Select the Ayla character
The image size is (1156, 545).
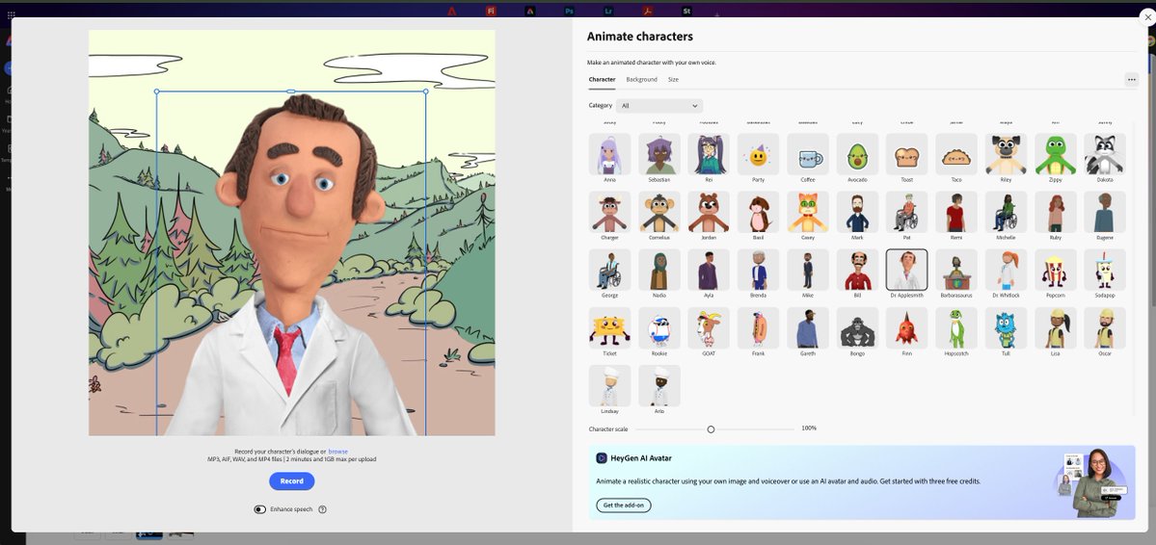tap(709, 270)
